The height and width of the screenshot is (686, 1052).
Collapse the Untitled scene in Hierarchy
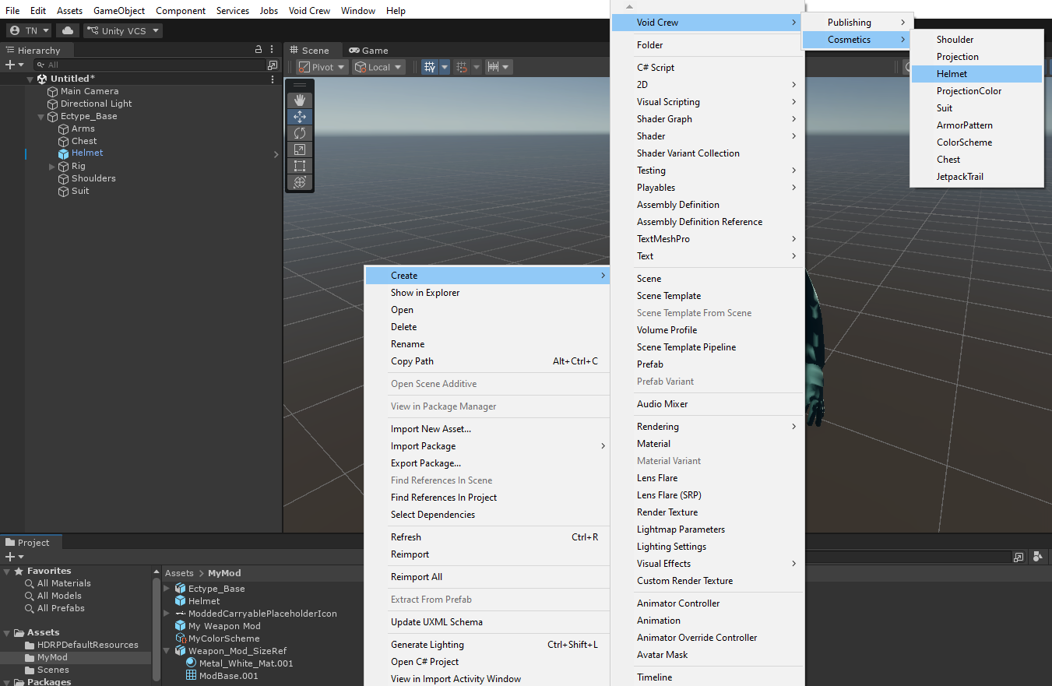pos(30,79)
